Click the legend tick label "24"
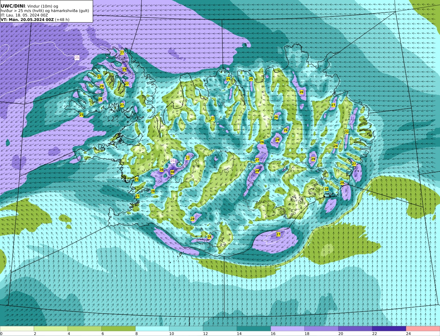The height and width of the screenshot is (336, 440). tap(408, 334)
